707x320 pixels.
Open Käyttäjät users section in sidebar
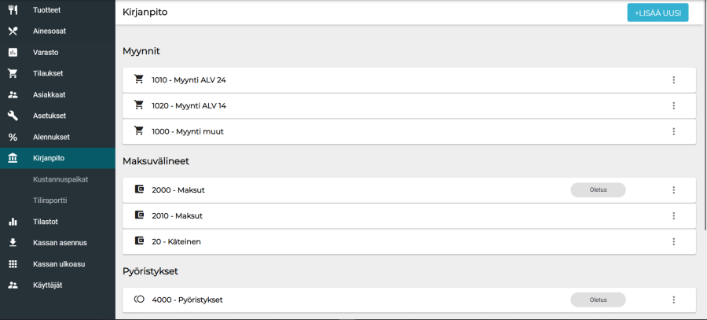pyautogui.click(x=47, y=285)
